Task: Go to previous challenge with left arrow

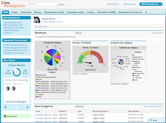Action: [6, 107]
